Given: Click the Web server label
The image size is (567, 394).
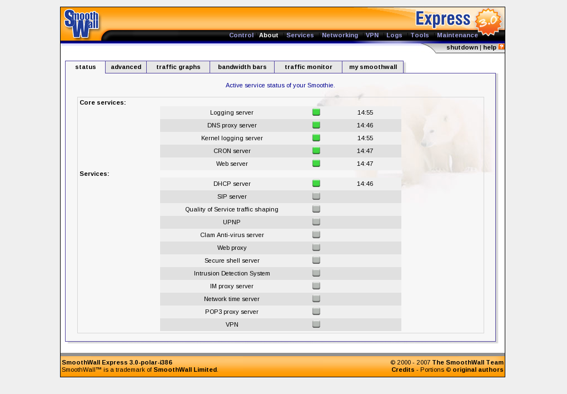Looking at the screenshot, I should coord(232,164).
